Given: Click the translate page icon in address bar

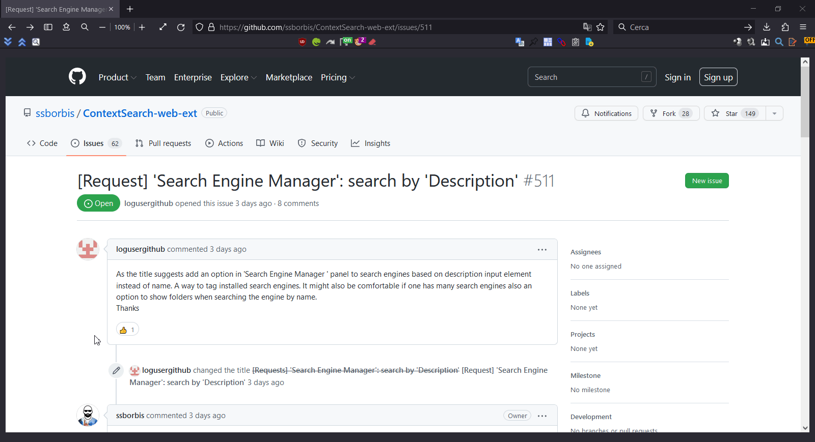Looking at the screenshot, I should click(x=587, y=27).
